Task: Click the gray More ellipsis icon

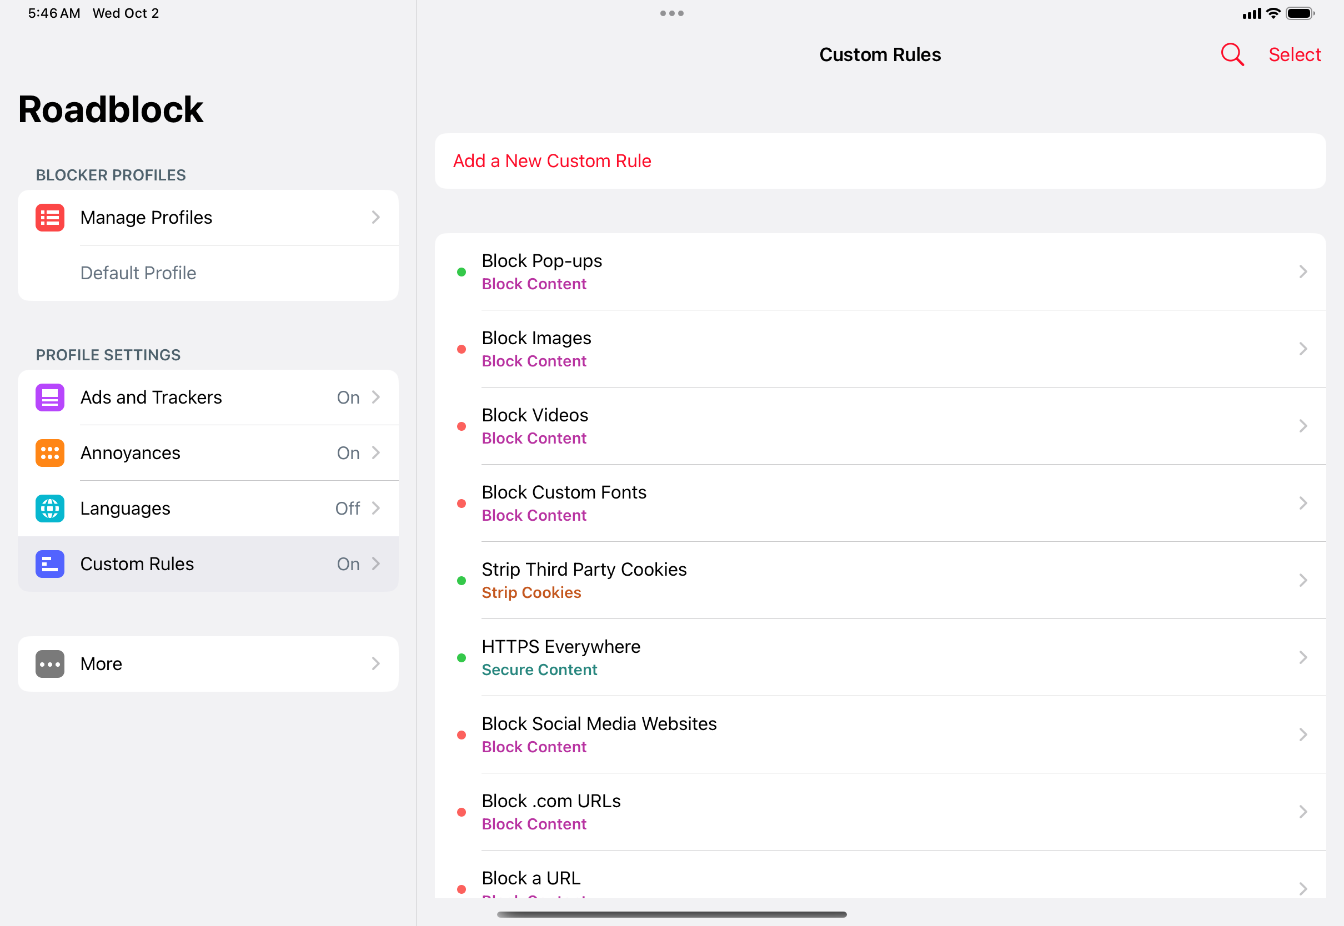Action: [50, 664]
